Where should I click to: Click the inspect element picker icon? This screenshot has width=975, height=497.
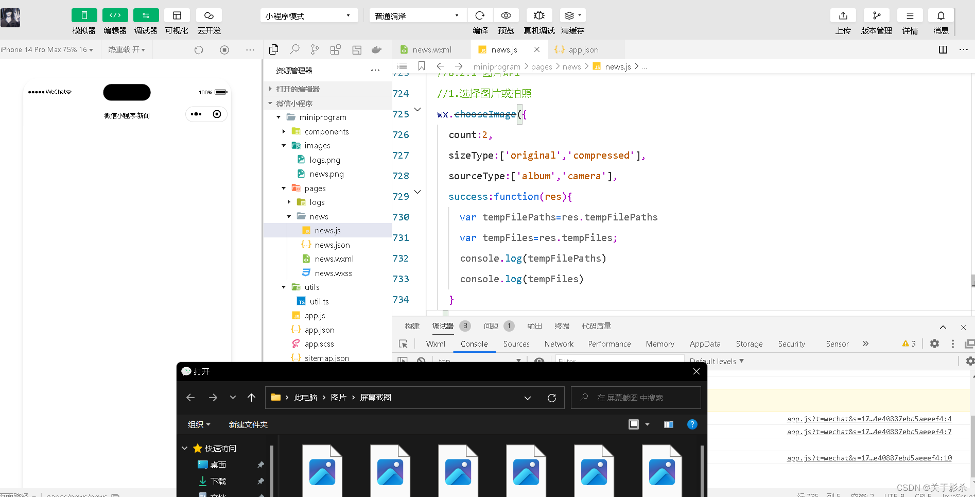[403, 344]
